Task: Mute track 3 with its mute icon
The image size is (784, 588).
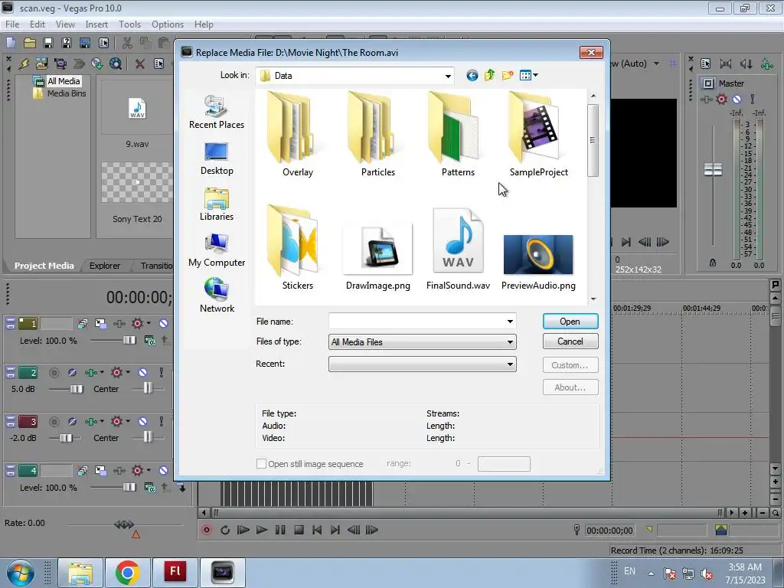Action: point(143,422)
